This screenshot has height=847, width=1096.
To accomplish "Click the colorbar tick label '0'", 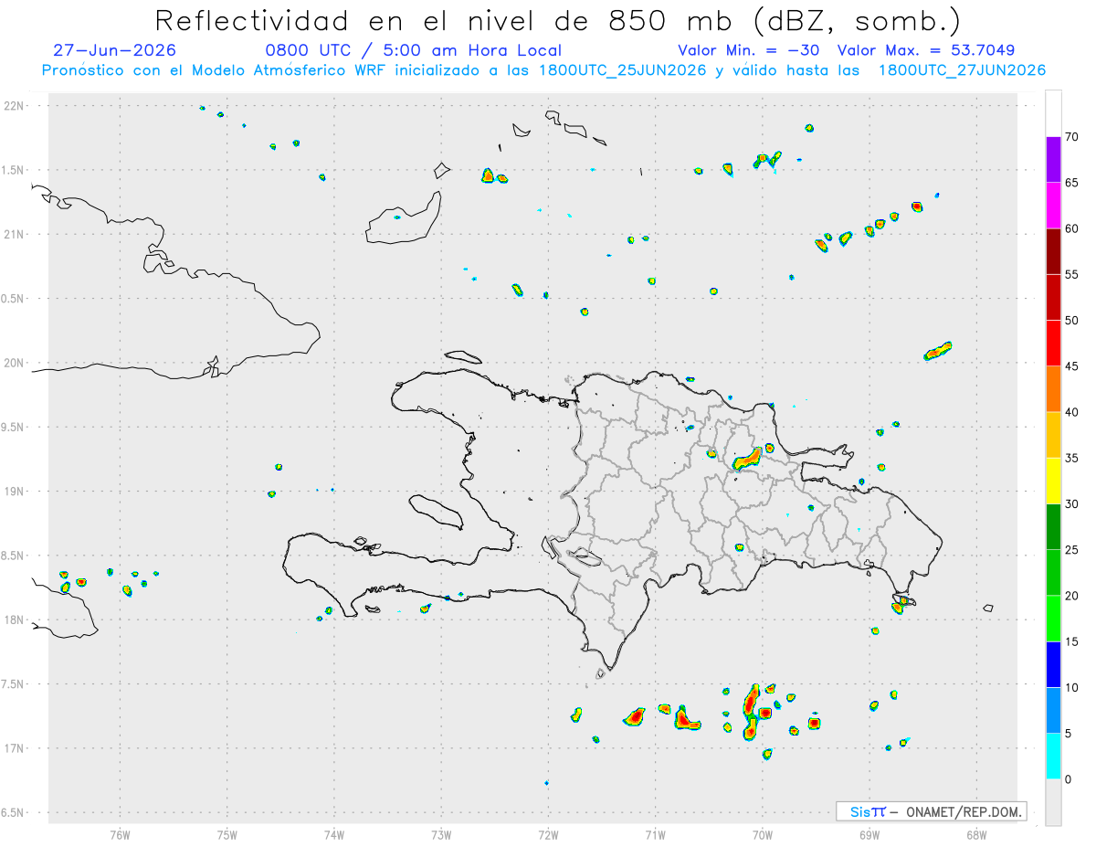I will click(1068, 779).
